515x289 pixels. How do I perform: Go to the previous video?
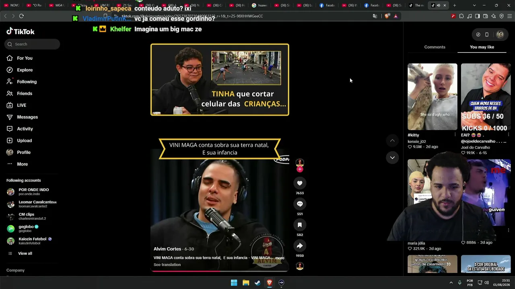(x=392, y=140)
